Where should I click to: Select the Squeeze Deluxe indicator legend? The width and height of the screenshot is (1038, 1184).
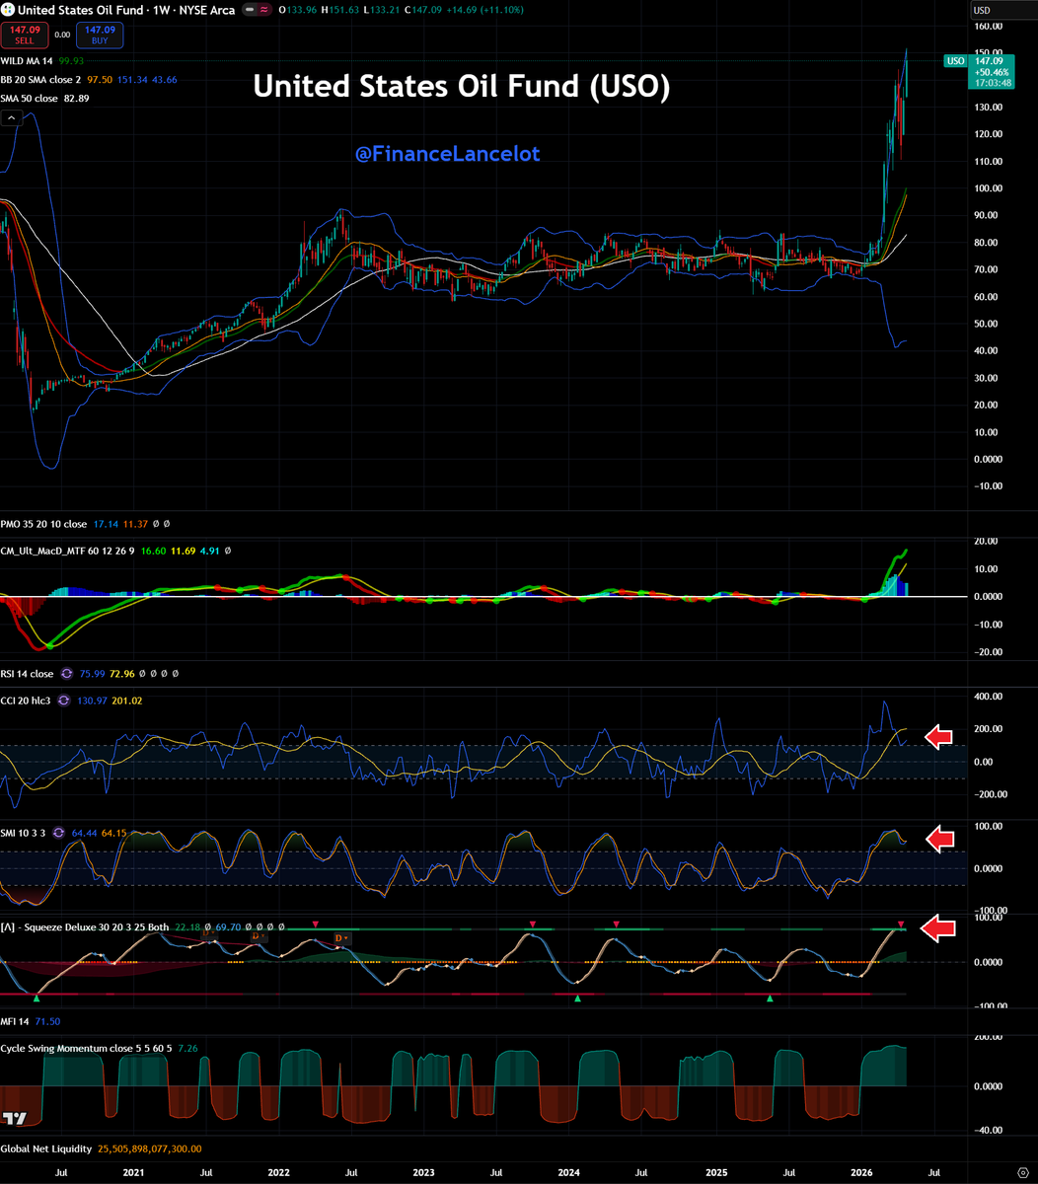point(86,927)
